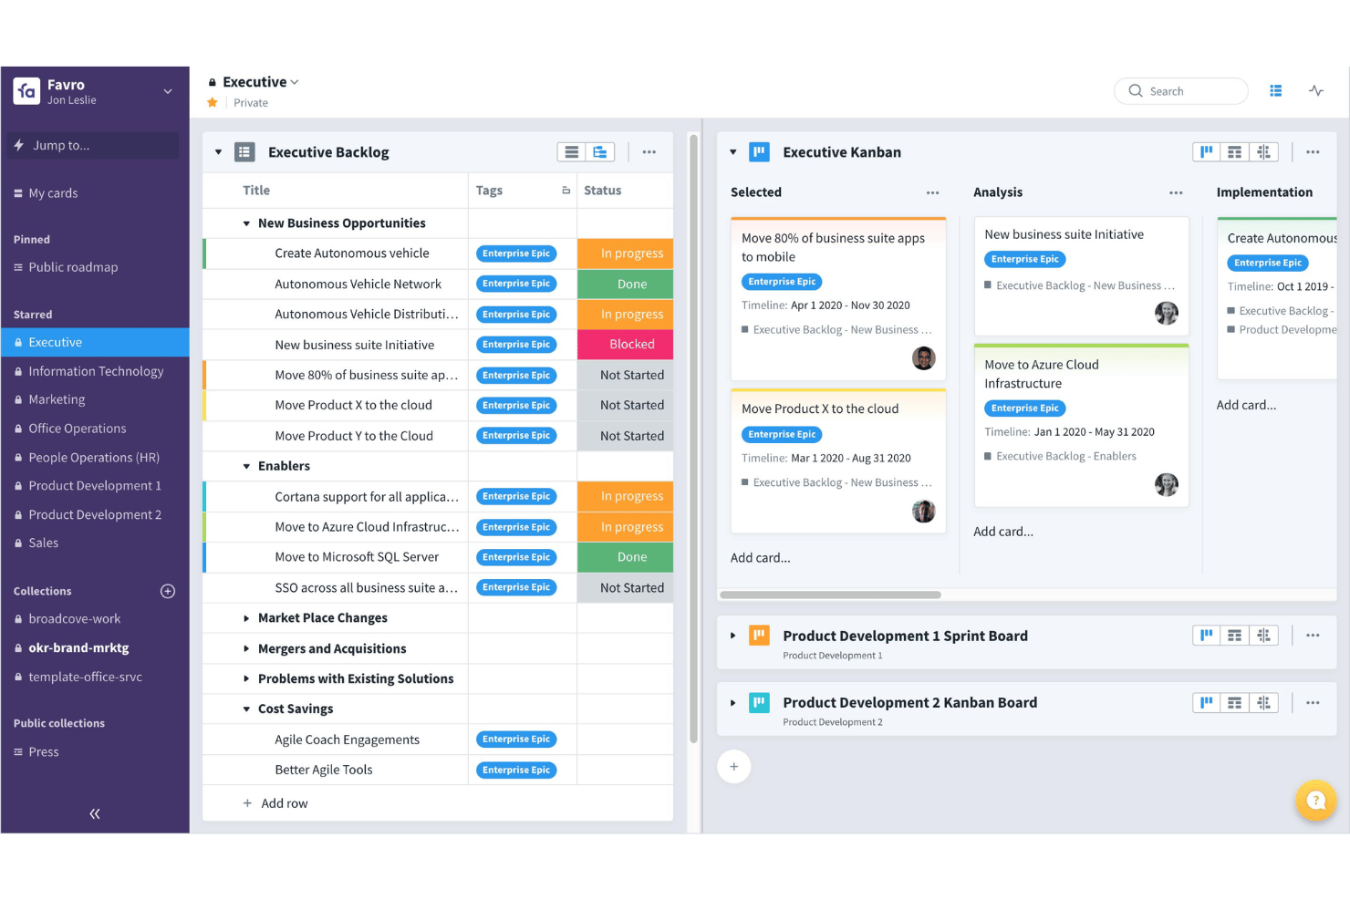This screenshot has height=900, width=1350.
Task: Open the Autonomous Vehicle Network row
Action: pyautogui.click(x=358, y=284)
